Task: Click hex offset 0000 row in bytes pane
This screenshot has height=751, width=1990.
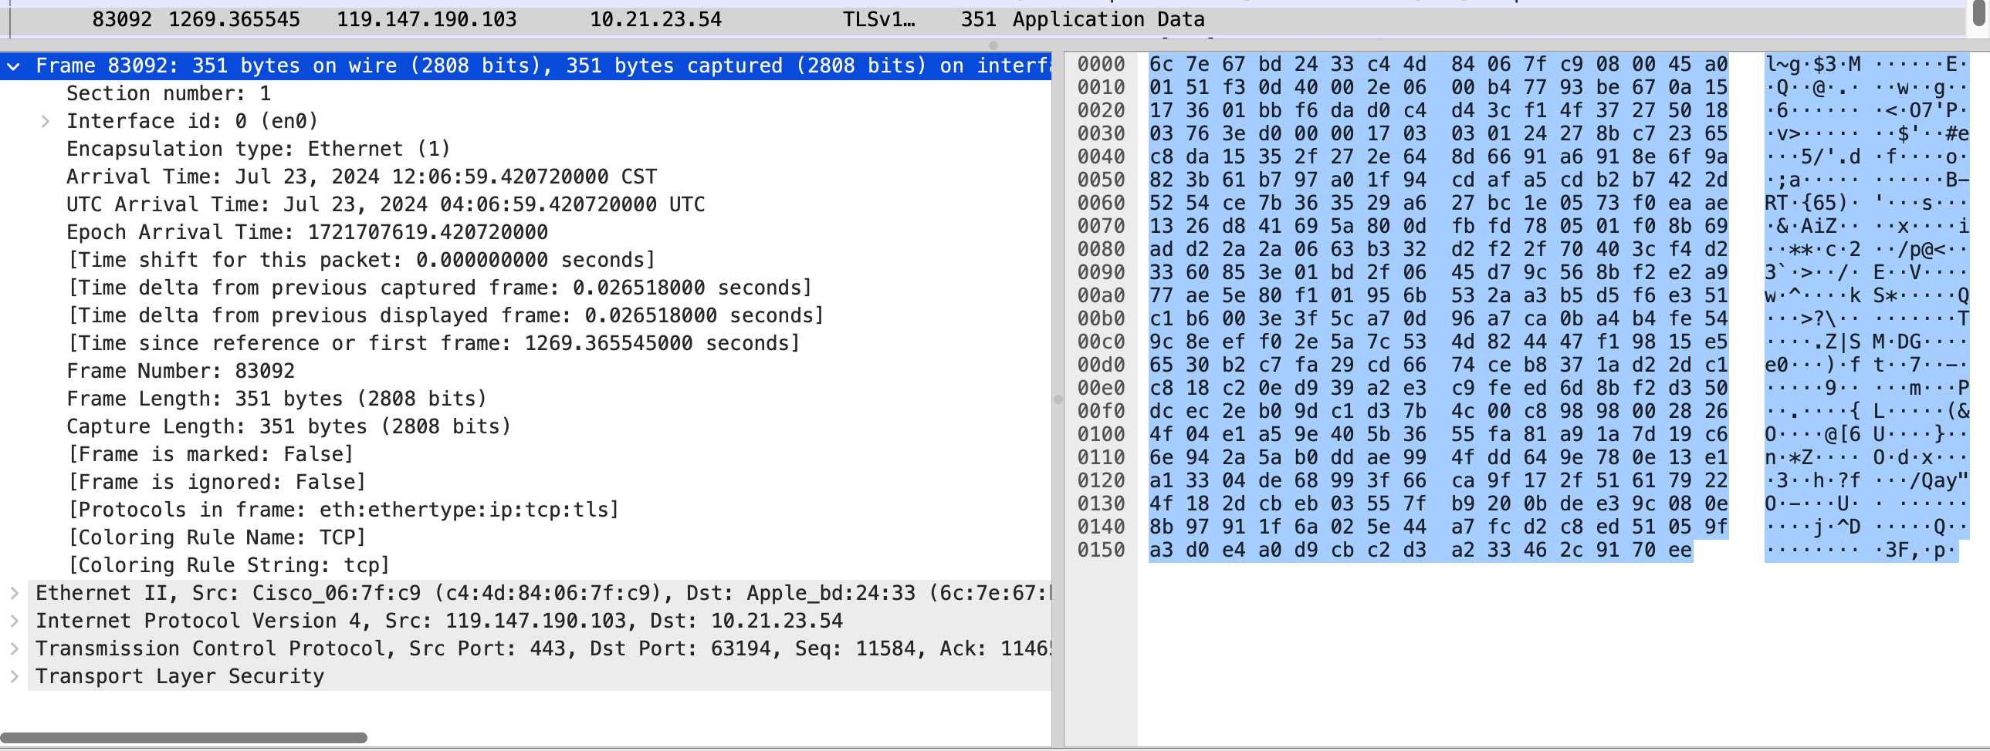Action: tap(1101, 64)
